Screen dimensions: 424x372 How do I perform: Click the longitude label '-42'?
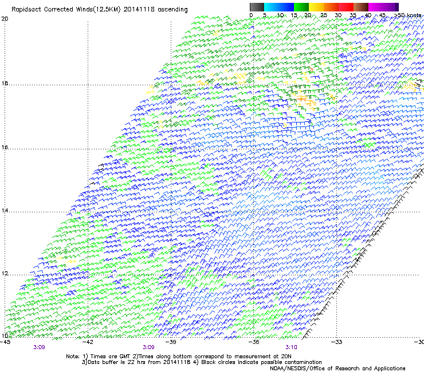(x=88, y=342)
